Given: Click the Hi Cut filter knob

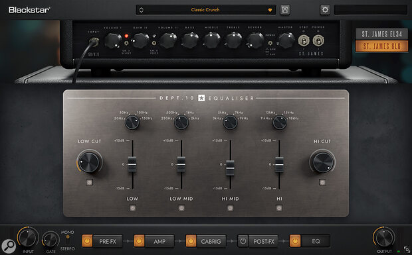Looking at the screenshot, I should pyautogui.click(x=322, y=162).
